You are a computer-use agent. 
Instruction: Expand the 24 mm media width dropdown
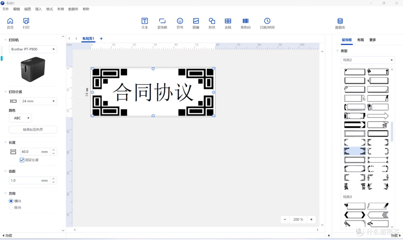[x=38, y=101]
